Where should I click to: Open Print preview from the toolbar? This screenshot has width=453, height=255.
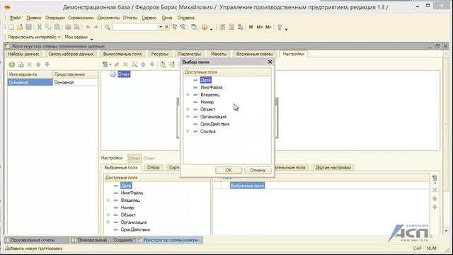click(x=77, y=27)
